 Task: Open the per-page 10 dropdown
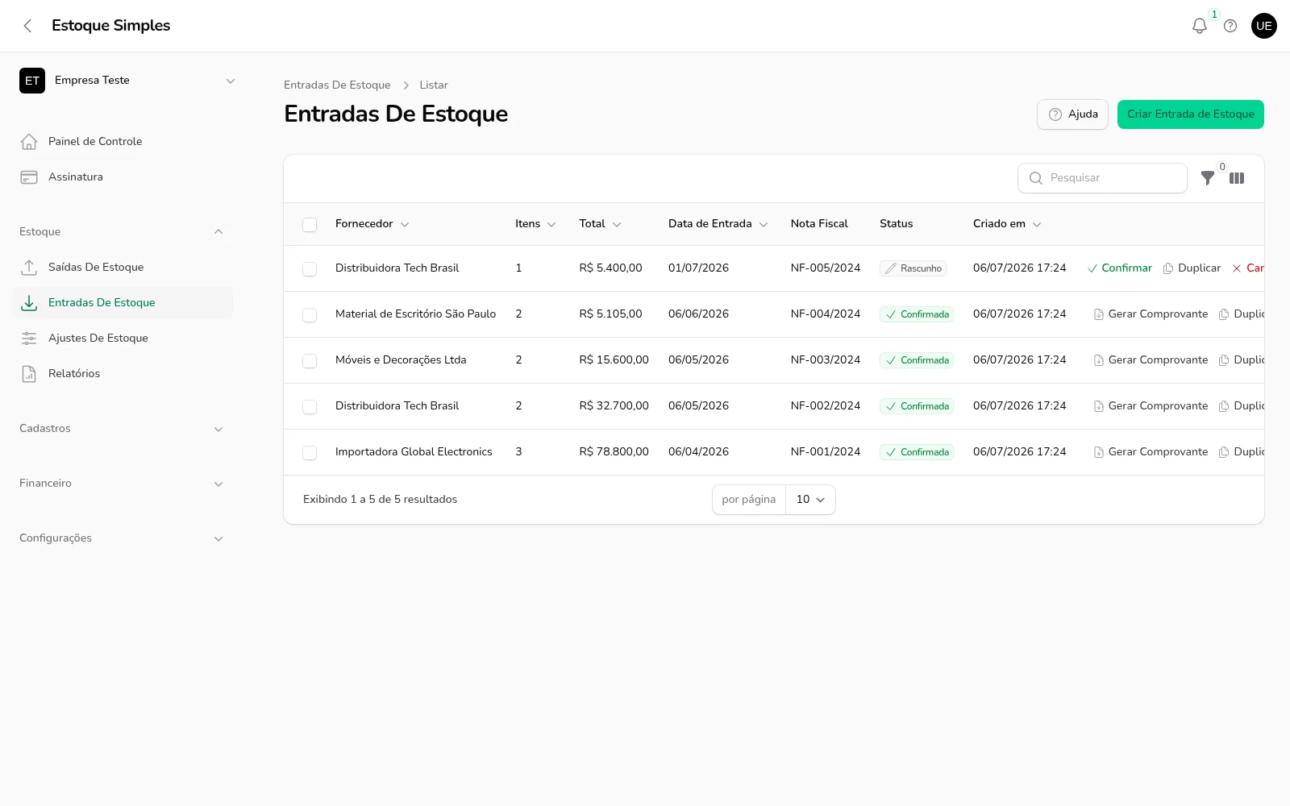tap(810, 500)
